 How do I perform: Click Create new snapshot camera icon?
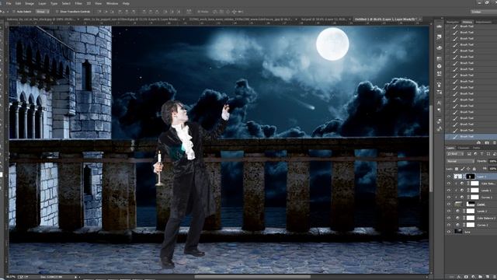487,143
